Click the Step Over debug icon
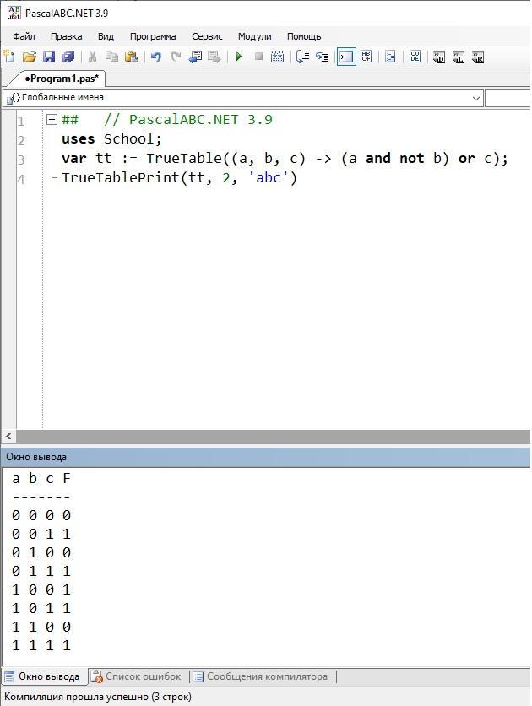This screenshot has height=706, width=532. click(302, 57)
